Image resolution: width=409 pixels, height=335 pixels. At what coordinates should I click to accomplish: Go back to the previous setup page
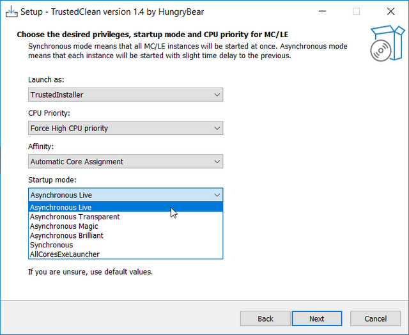265,318
